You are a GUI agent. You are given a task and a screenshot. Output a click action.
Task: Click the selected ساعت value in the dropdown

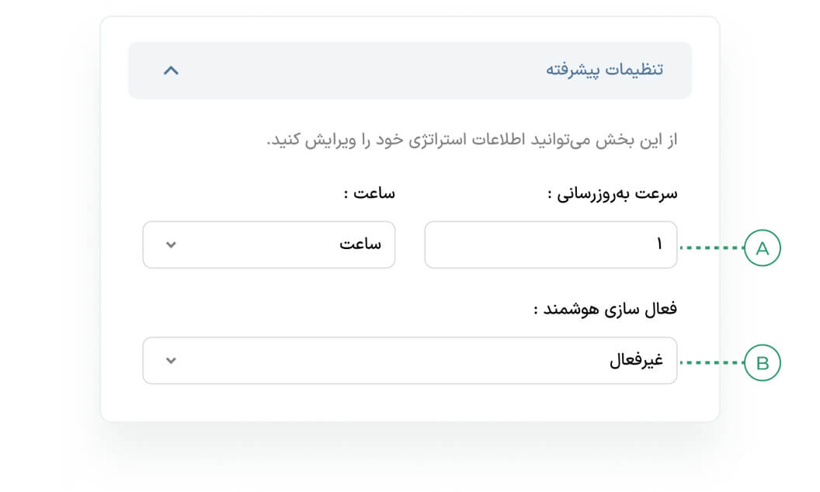click(x=360, y=244)
